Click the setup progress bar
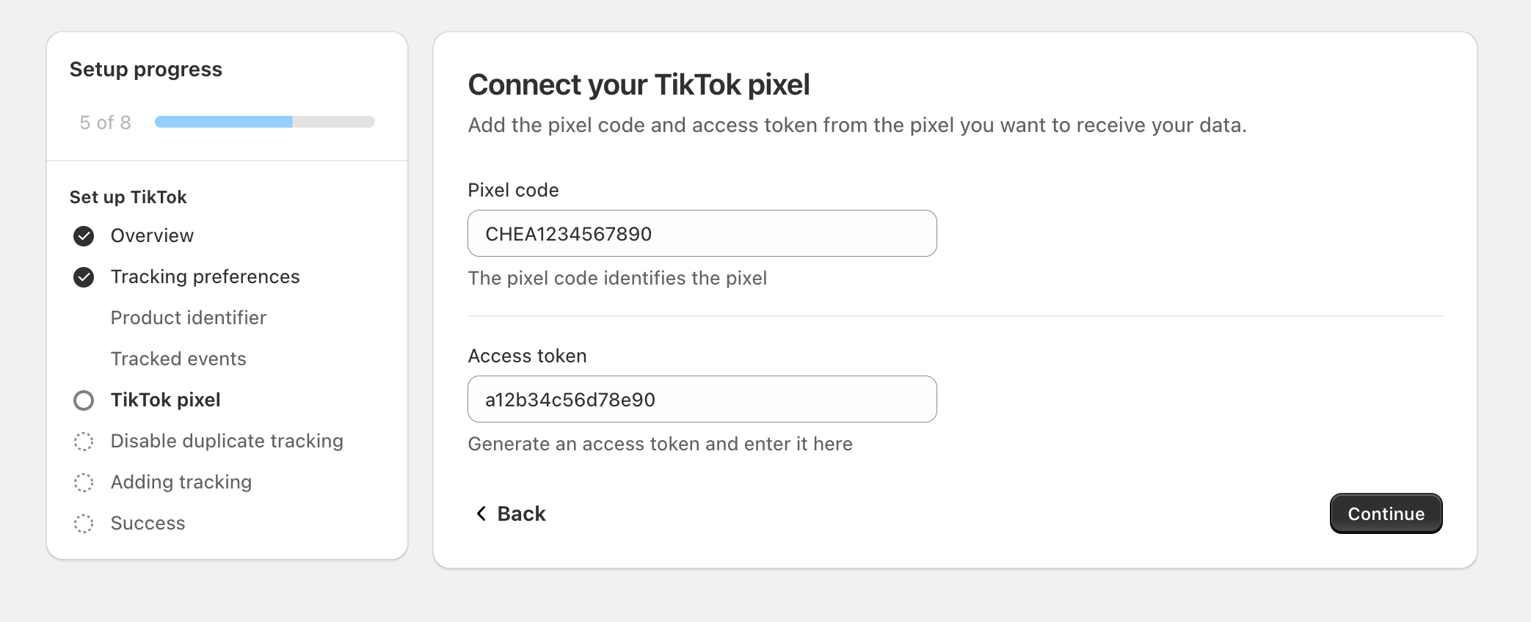This screenshot has width=1531, height=622. [264, 122]
